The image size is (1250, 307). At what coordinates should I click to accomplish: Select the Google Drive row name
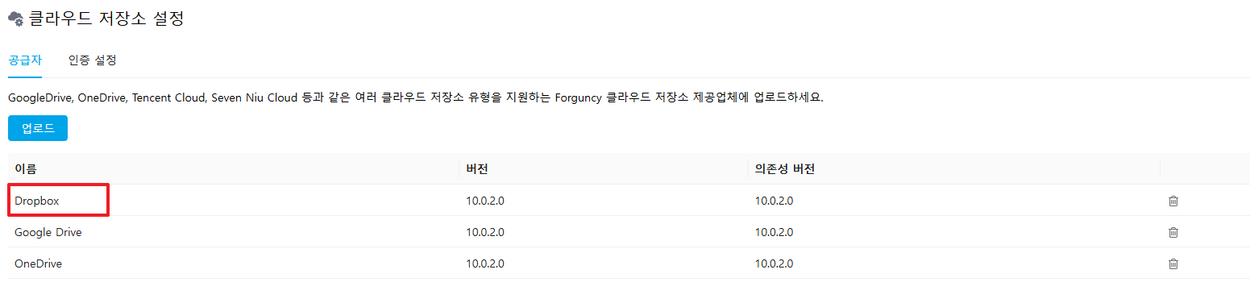[x=48, y=232]
